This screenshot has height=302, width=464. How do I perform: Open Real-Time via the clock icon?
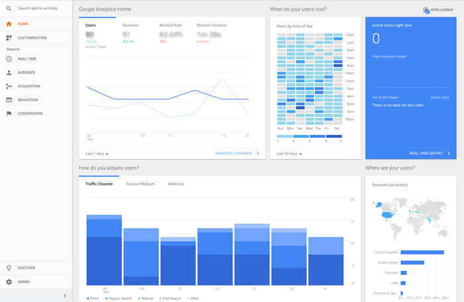coord(9,59)
